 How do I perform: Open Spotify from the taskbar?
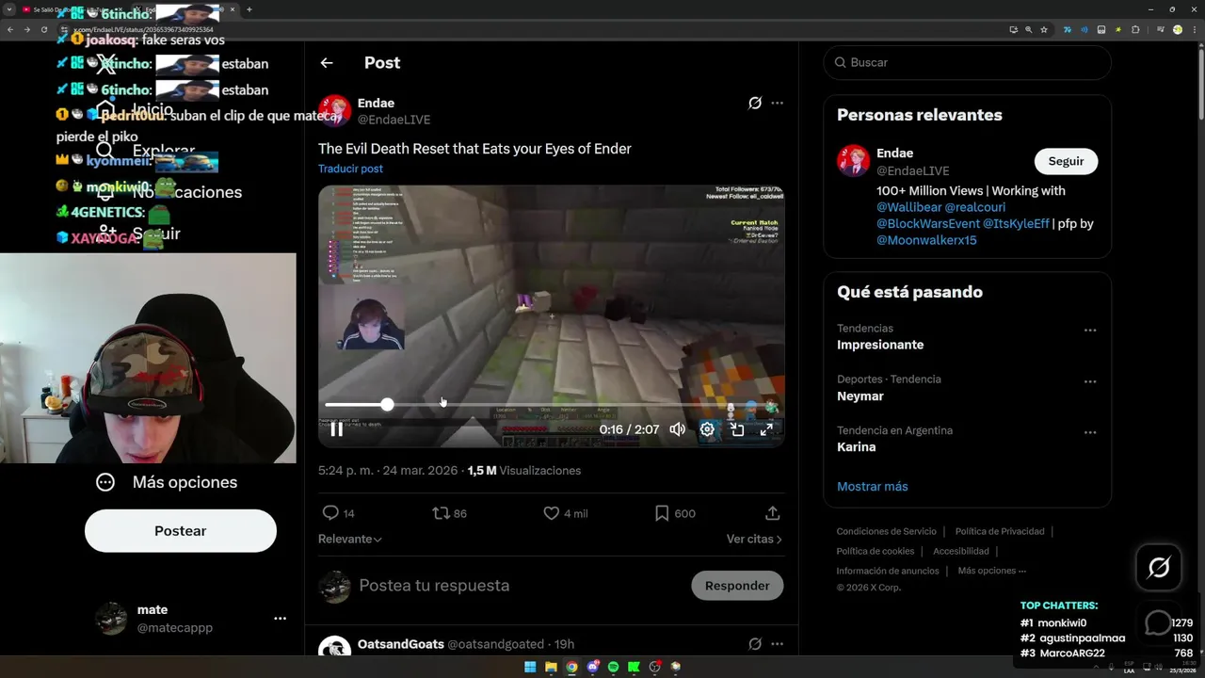tap(613, 667)
